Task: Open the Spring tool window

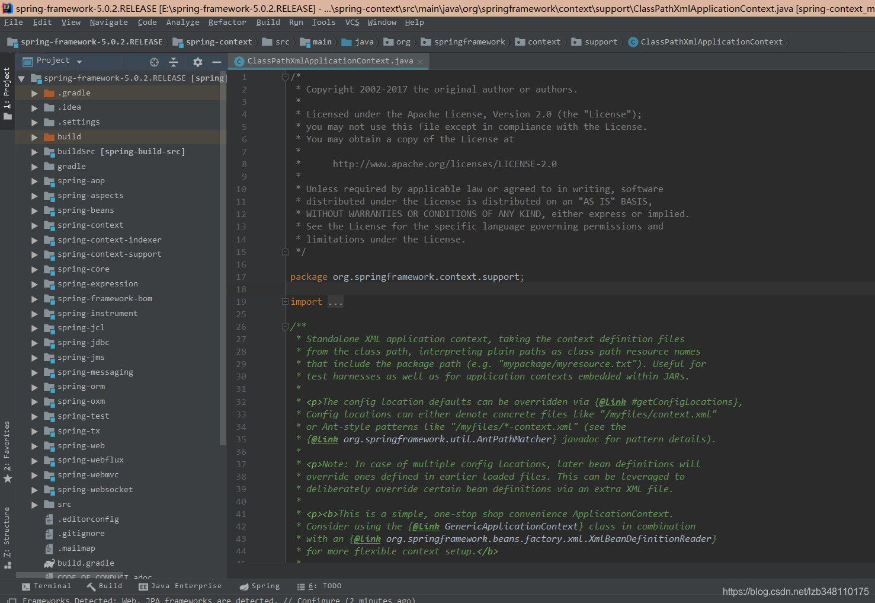Action: [x=259, y=586]
